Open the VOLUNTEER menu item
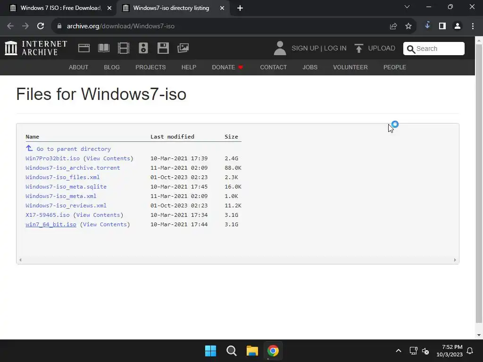This screenshot has width=483, height=362. (350, 67)
